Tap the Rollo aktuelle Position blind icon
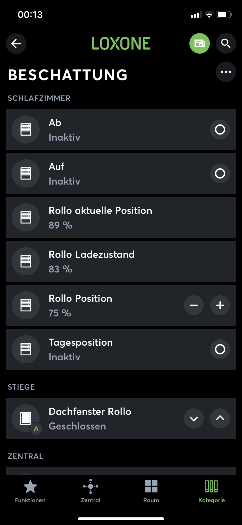This screenshot has height=525, width=242. coord(26,217)
